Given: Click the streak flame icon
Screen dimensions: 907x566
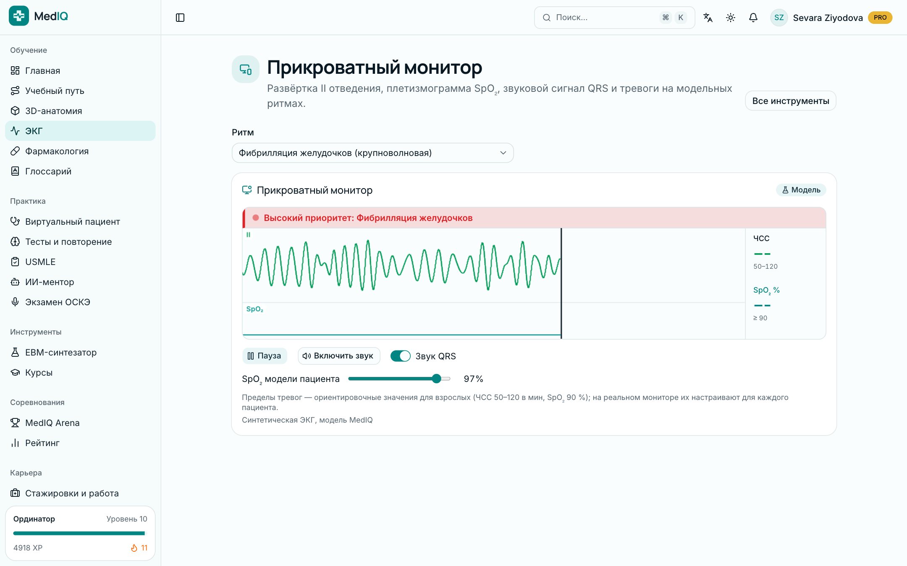Looking at the screenshot, I should (x=134, y=548).
